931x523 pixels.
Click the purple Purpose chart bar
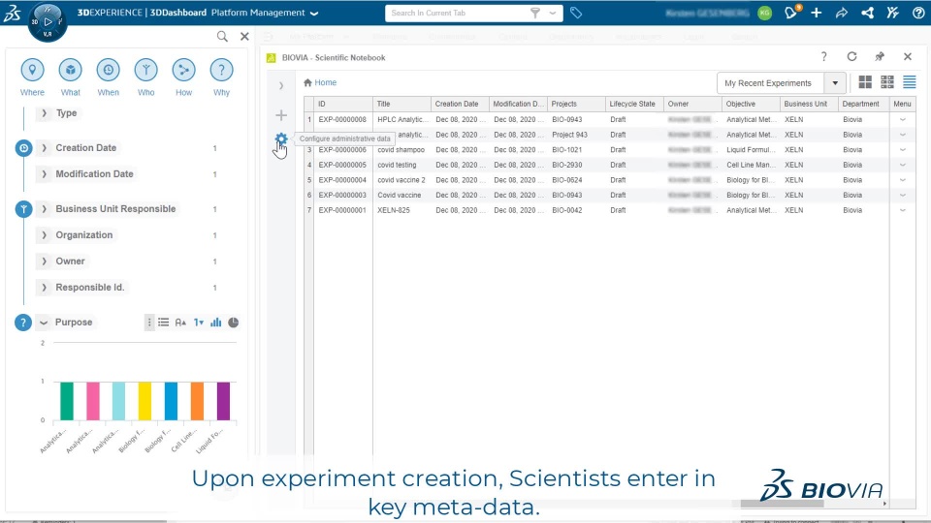[223, 401]
